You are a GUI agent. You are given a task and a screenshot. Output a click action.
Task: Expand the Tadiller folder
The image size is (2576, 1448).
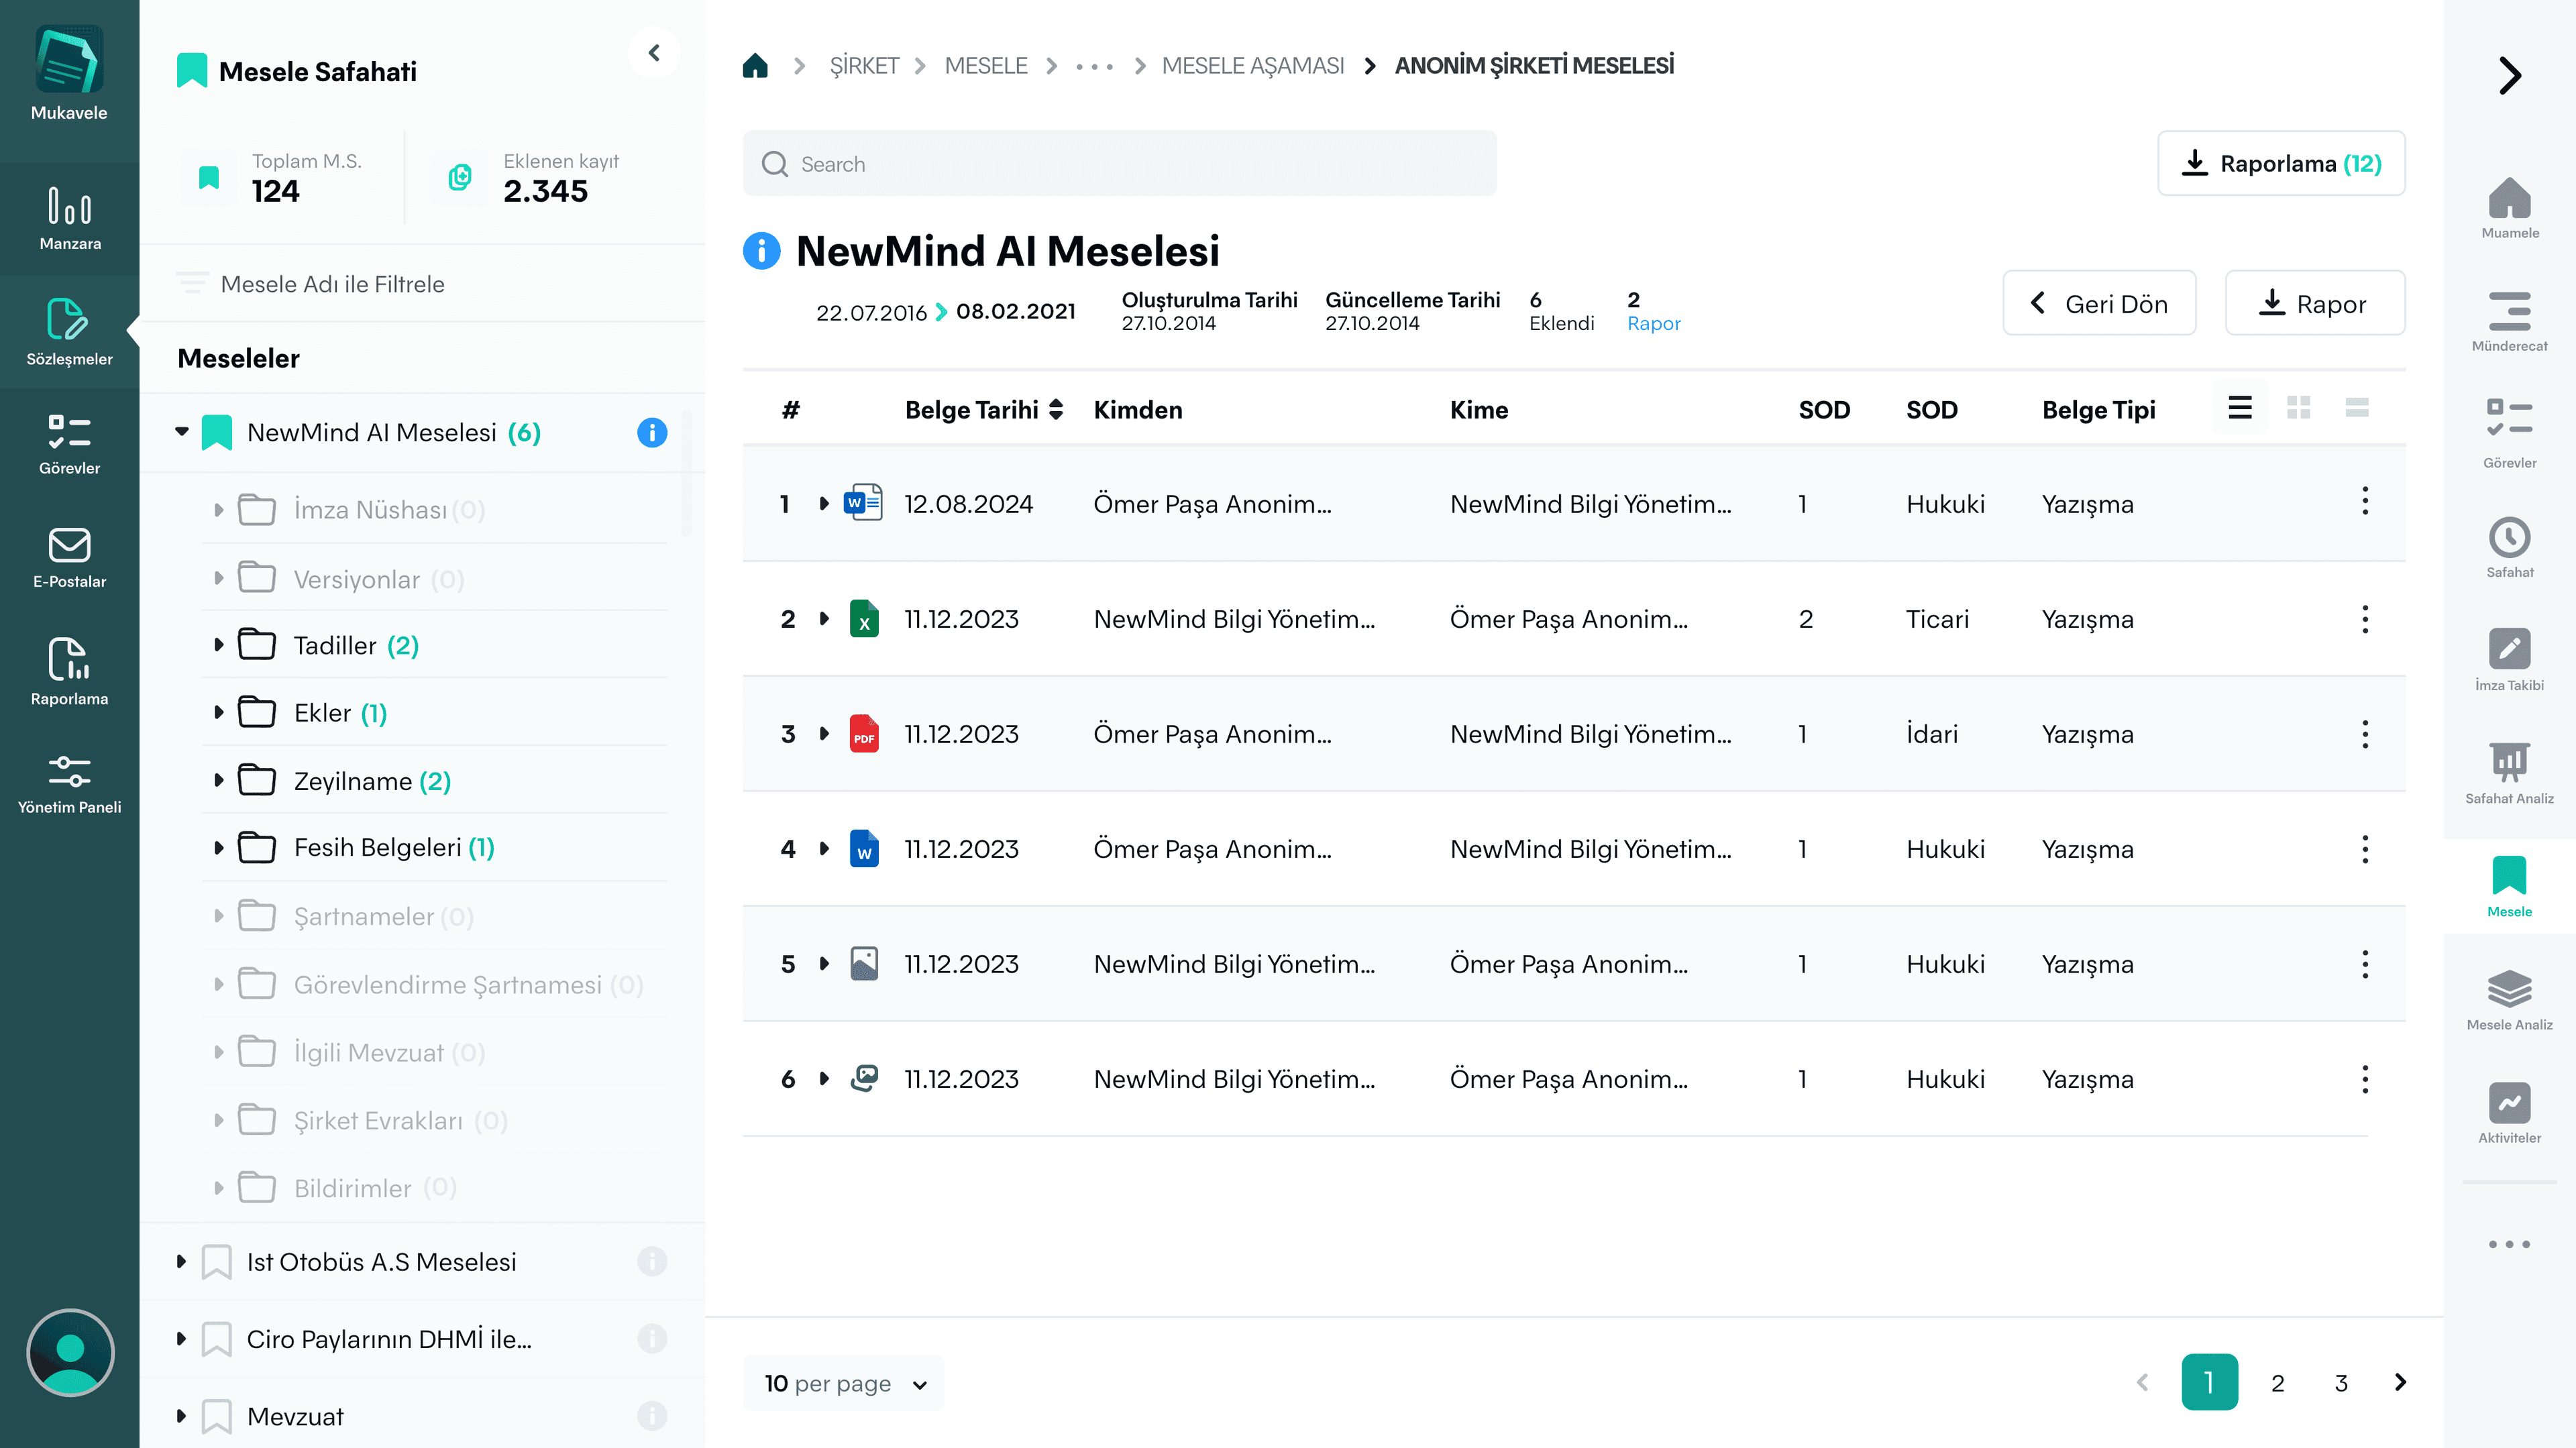pos(219,645)
